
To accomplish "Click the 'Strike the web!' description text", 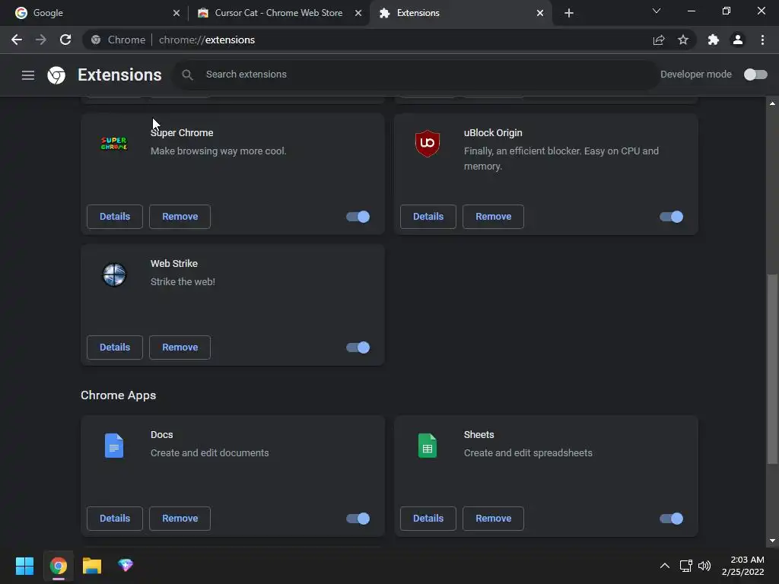I will (x=183, y=281).
